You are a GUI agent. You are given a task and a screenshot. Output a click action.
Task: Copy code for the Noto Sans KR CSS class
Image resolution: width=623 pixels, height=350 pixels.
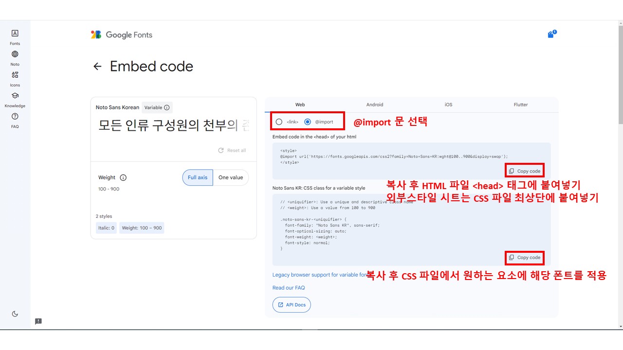click(525, 258)
